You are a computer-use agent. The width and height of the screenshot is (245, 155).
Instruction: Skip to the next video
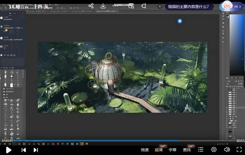36,150
